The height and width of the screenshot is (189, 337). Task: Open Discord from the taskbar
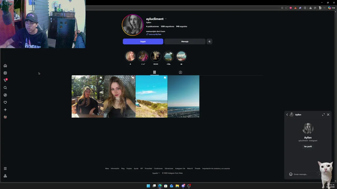tap(183, 186)
